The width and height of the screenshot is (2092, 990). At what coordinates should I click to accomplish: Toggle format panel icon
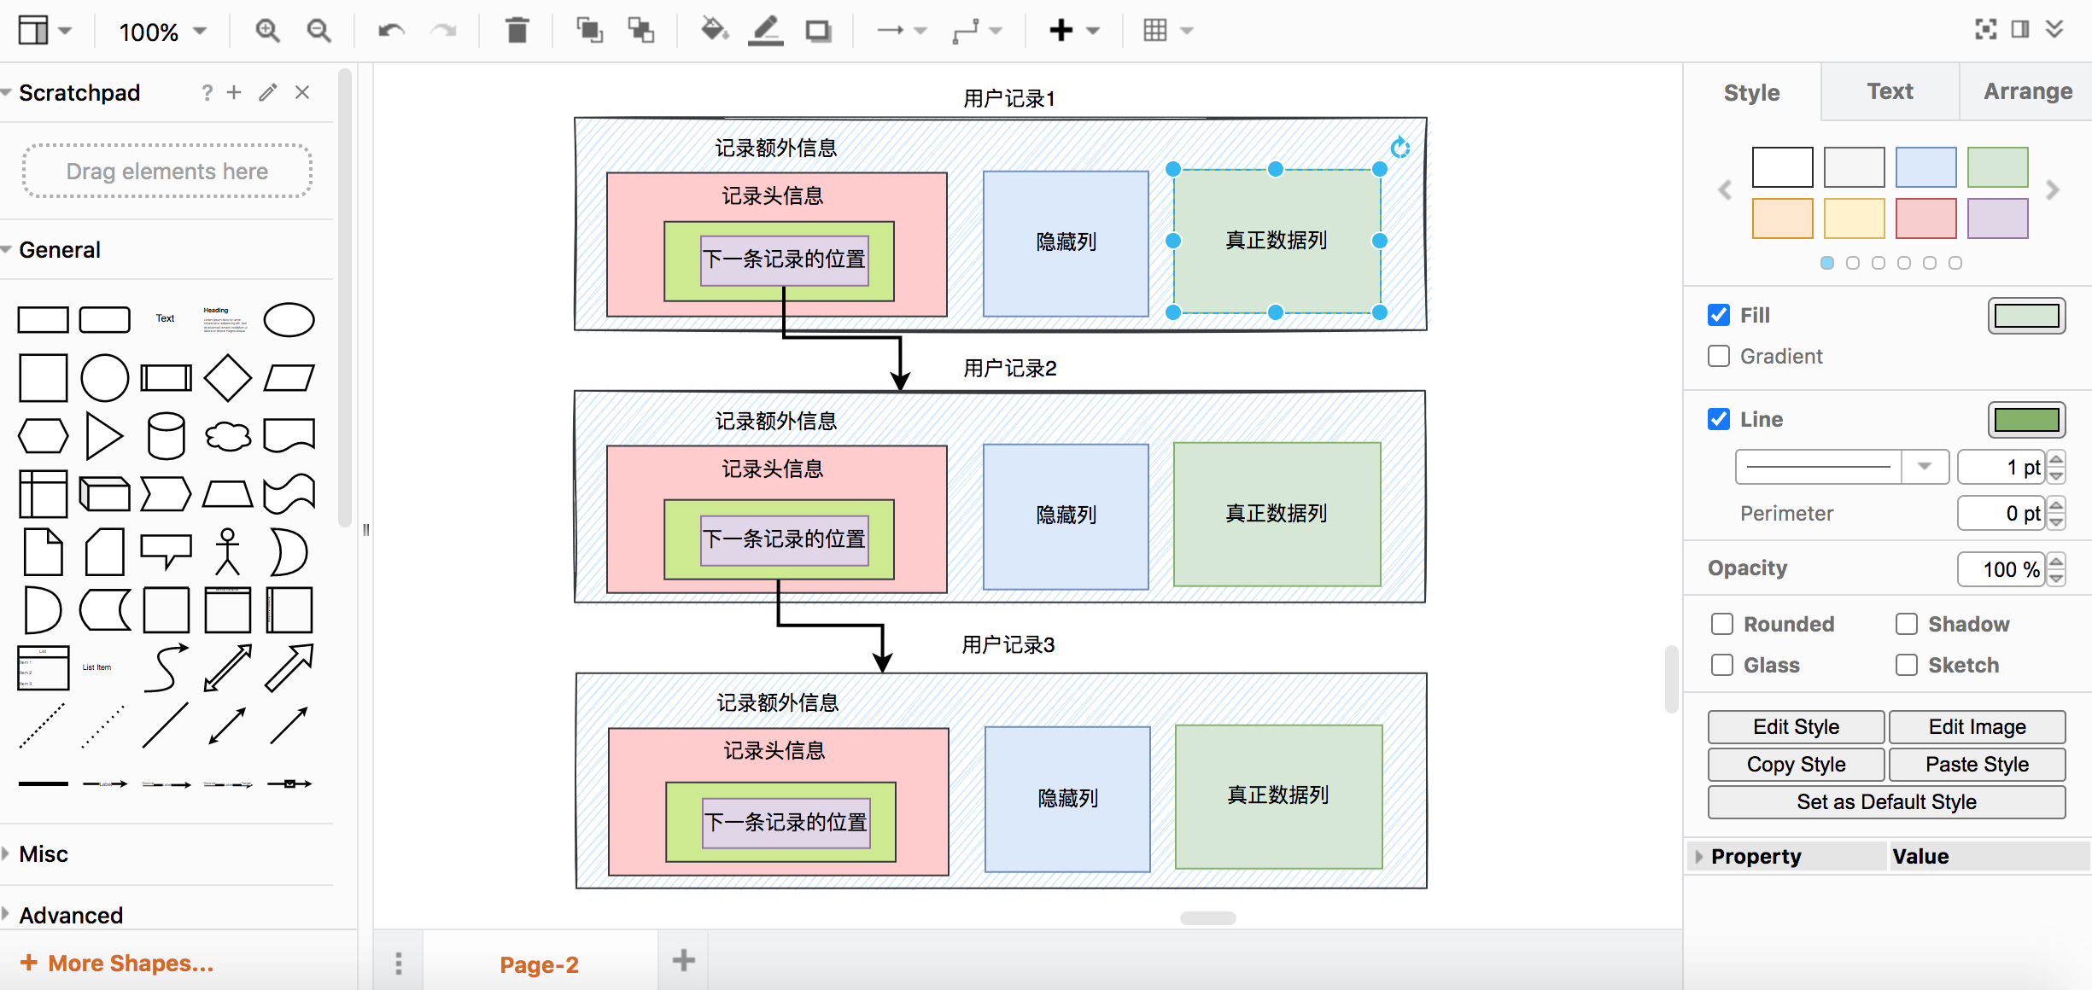pos(2020,30)
